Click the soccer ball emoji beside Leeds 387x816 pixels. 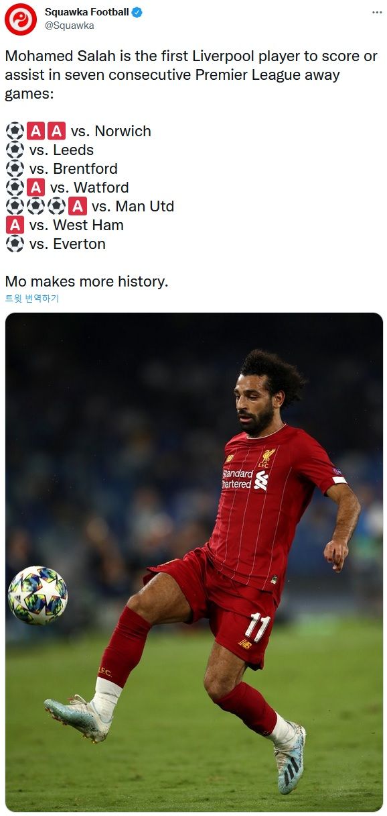[15, 150]
